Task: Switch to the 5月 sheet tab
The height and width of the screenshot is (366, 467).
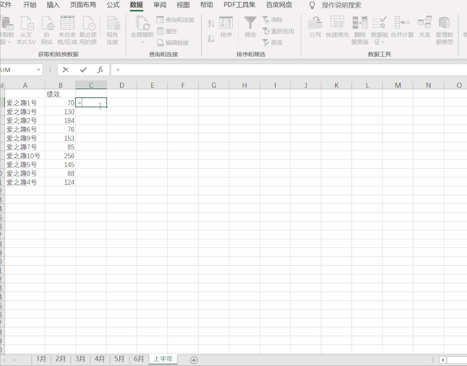Action: click(119, 359)
